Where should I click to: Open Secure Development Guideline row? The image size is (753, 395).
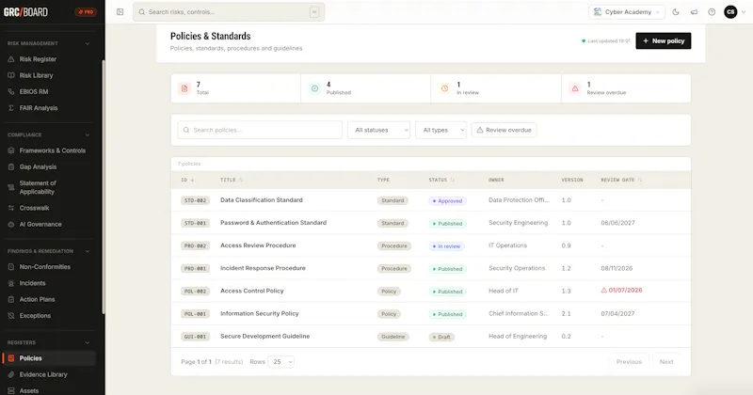coord(431,337)
